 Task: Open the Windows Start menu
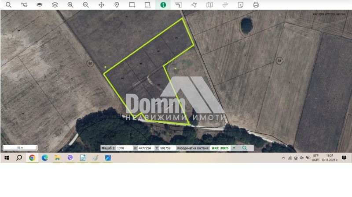7,158
